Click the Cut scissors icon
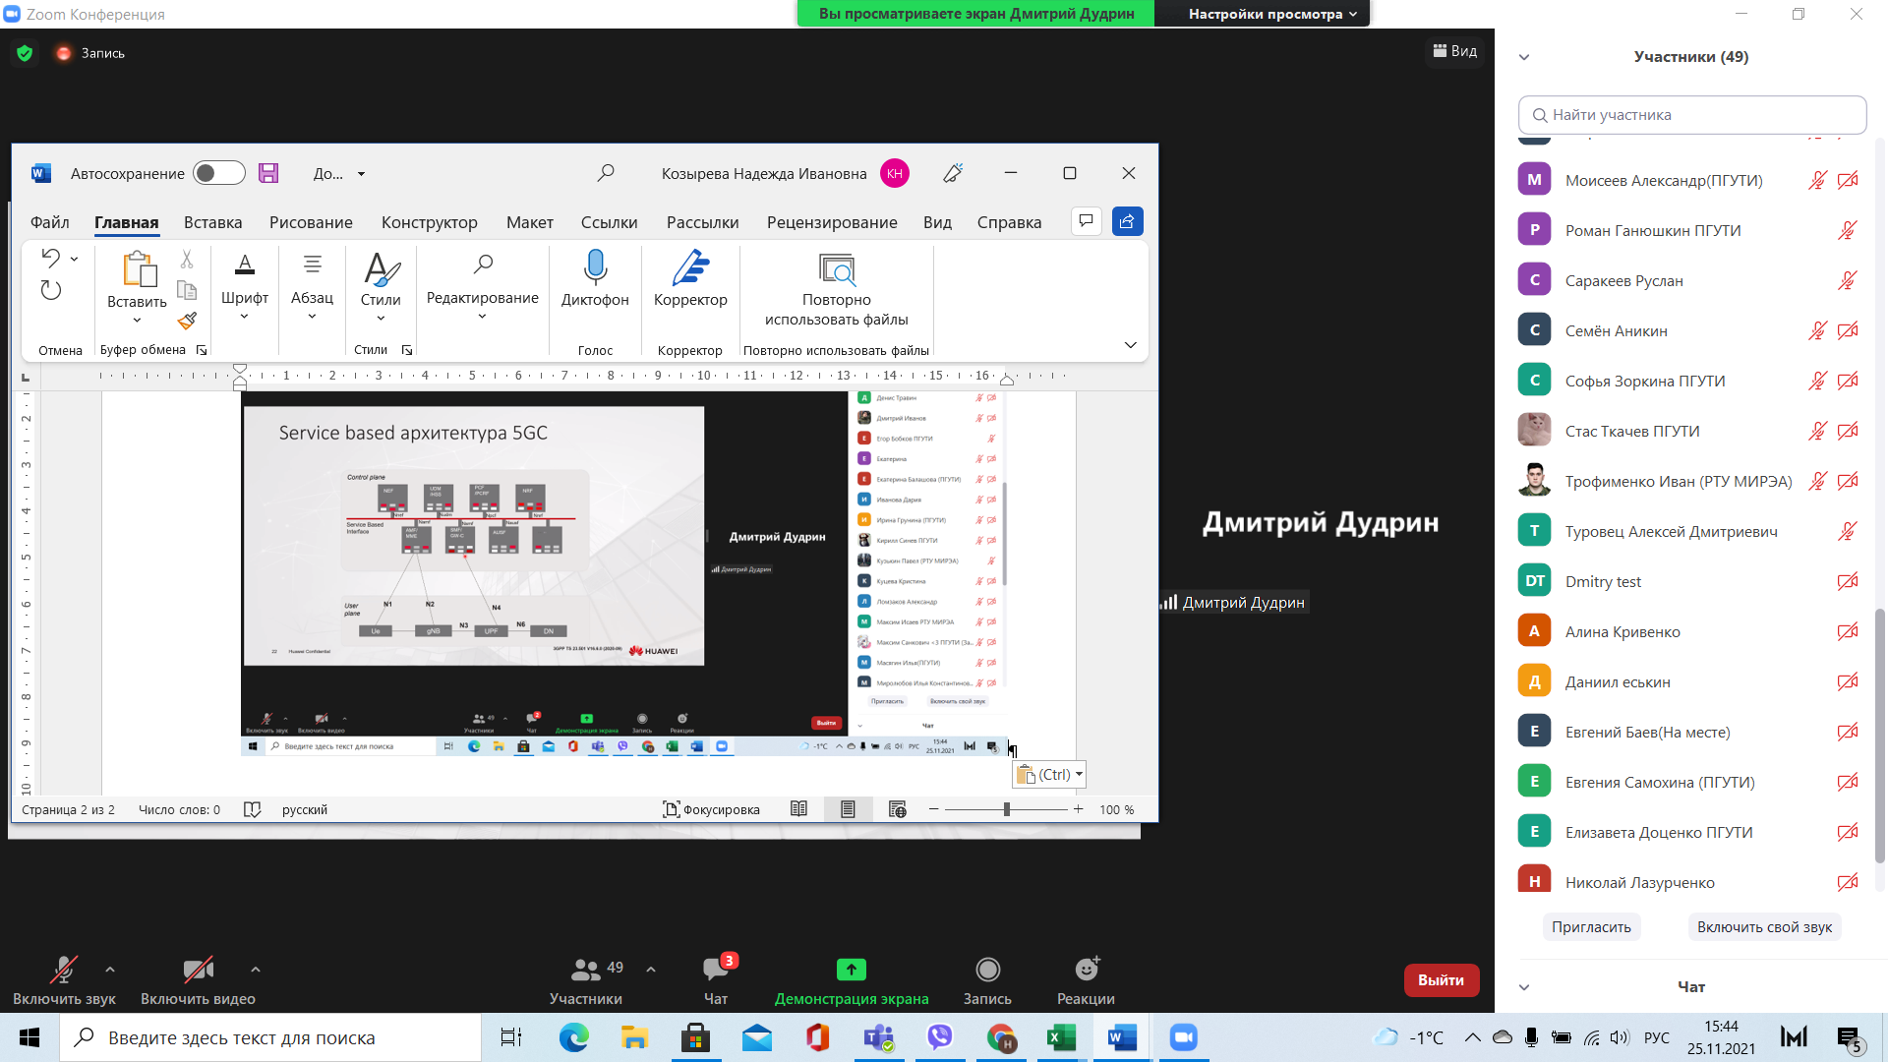 click(x=187, y=259)
